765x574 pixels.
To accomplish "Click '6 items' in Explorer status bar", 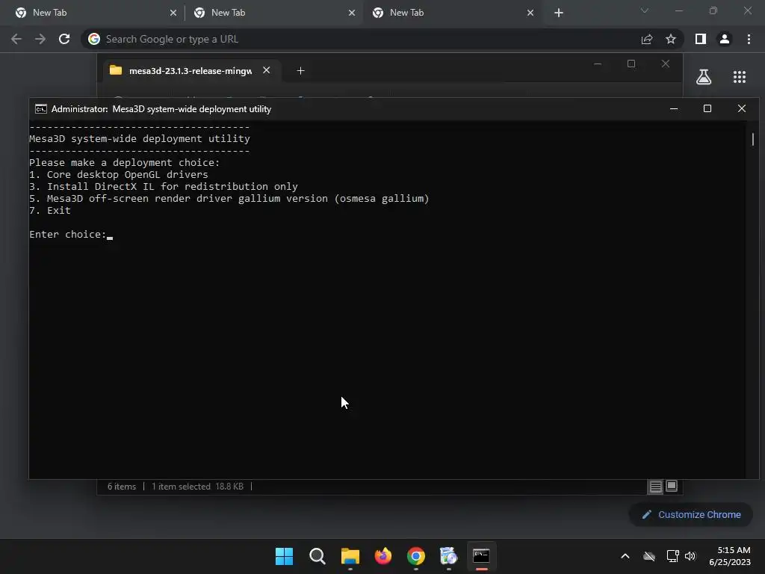I will pyautogui.click(x=122, y=487).
